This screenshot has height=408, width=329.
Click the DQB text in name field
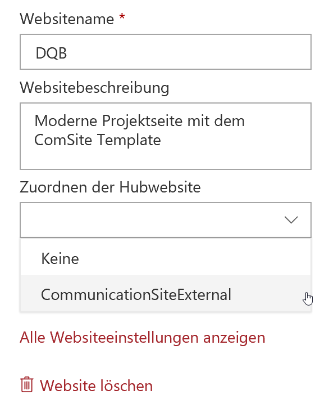(x=51, y=53)
